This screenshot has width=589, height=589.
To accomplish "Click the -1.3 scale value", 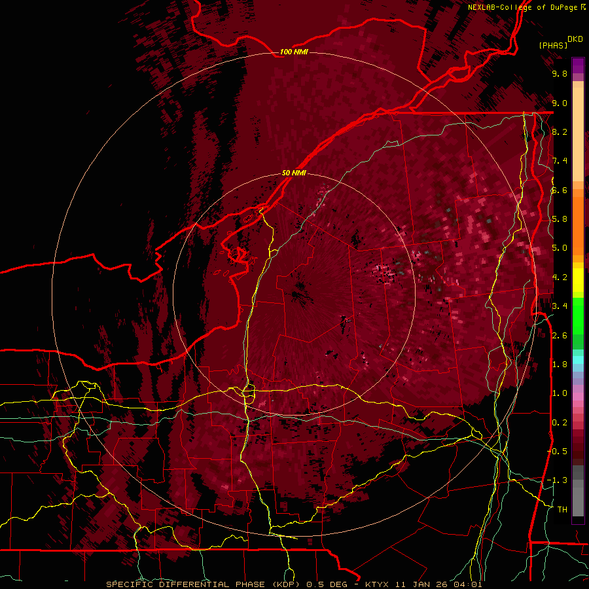I will tap(557, 480).
